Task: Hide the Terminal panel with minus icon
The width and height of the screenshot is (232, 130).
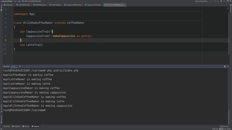Action: pyautogui.click(x=228, y=66)
